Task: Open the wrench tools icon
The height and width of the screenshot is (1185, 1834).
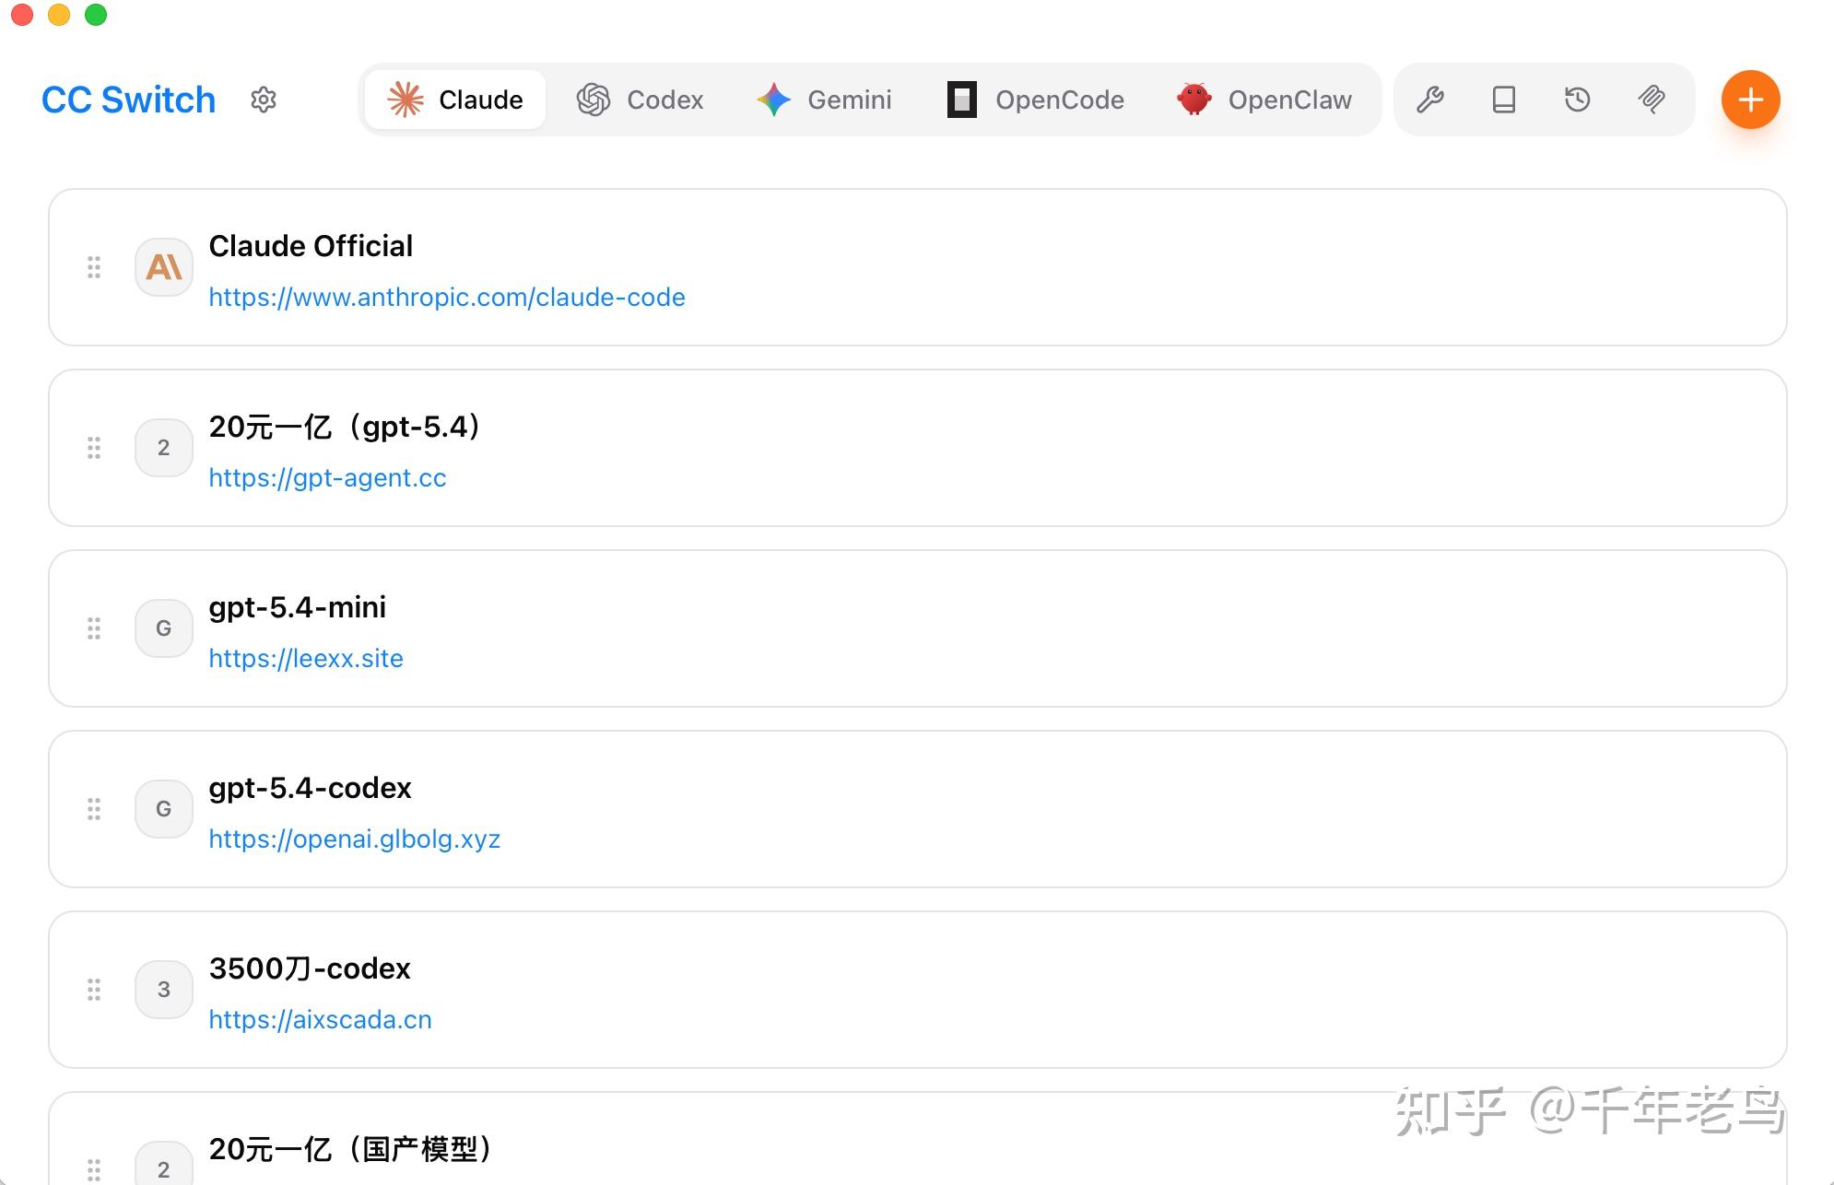Action: (1430, 100)
